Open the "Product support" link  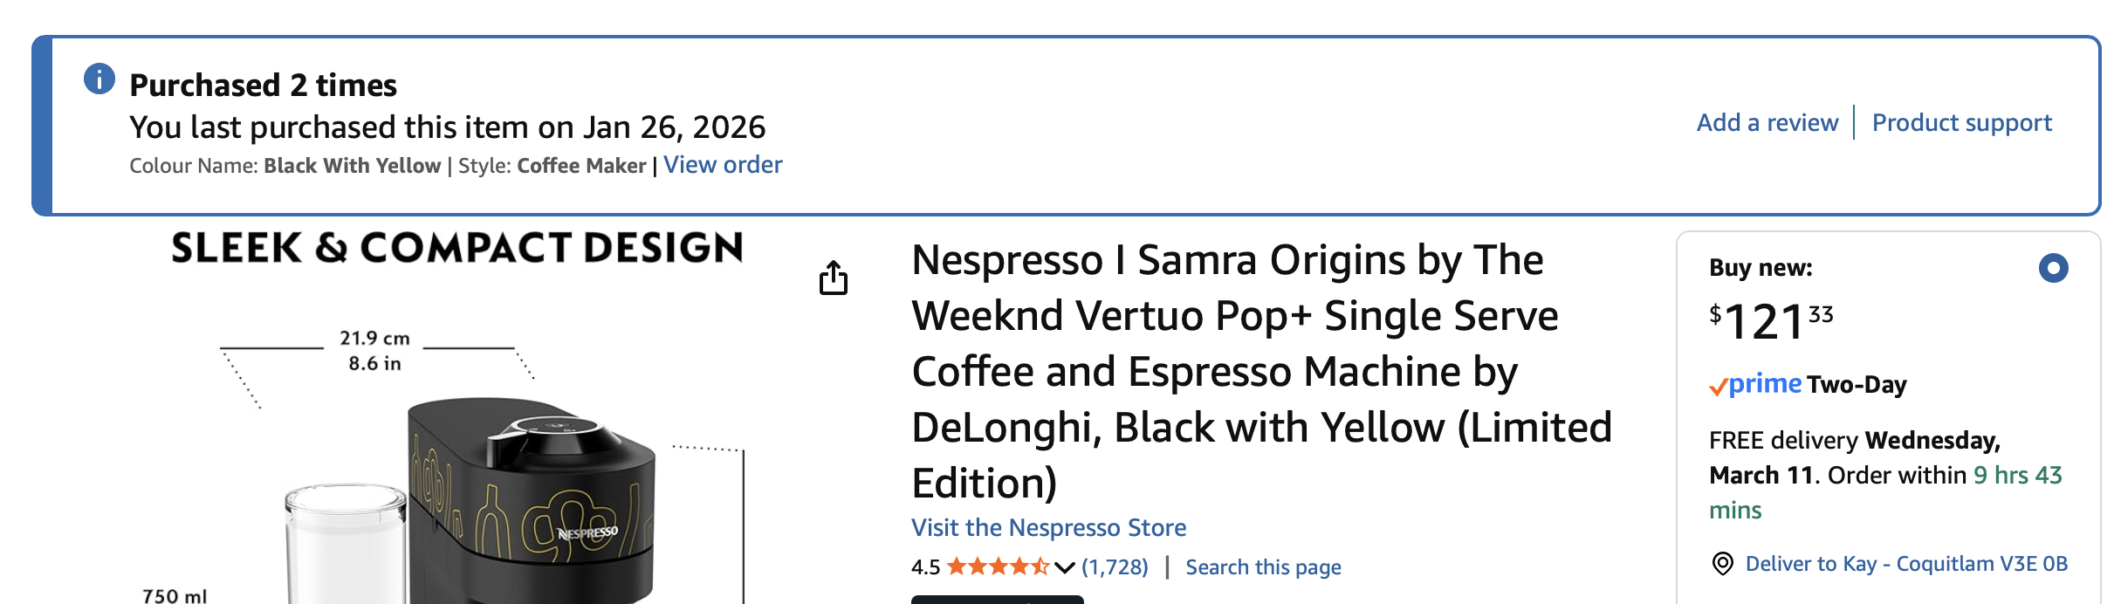click(1961, 123)
